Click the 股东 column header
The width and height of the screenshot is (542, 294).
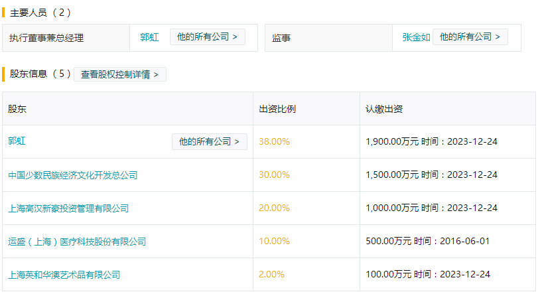[17, 109]
